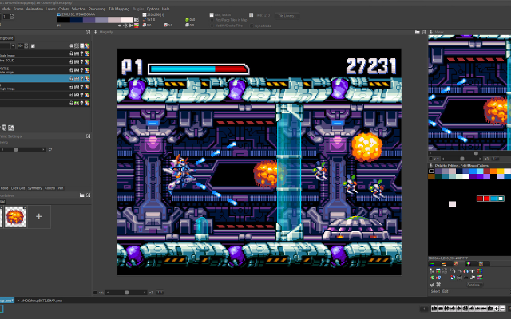Viewport: 511px width, 319px height.
Task: Select the explosion brush thumbnail
Action: tap(15, 217)
